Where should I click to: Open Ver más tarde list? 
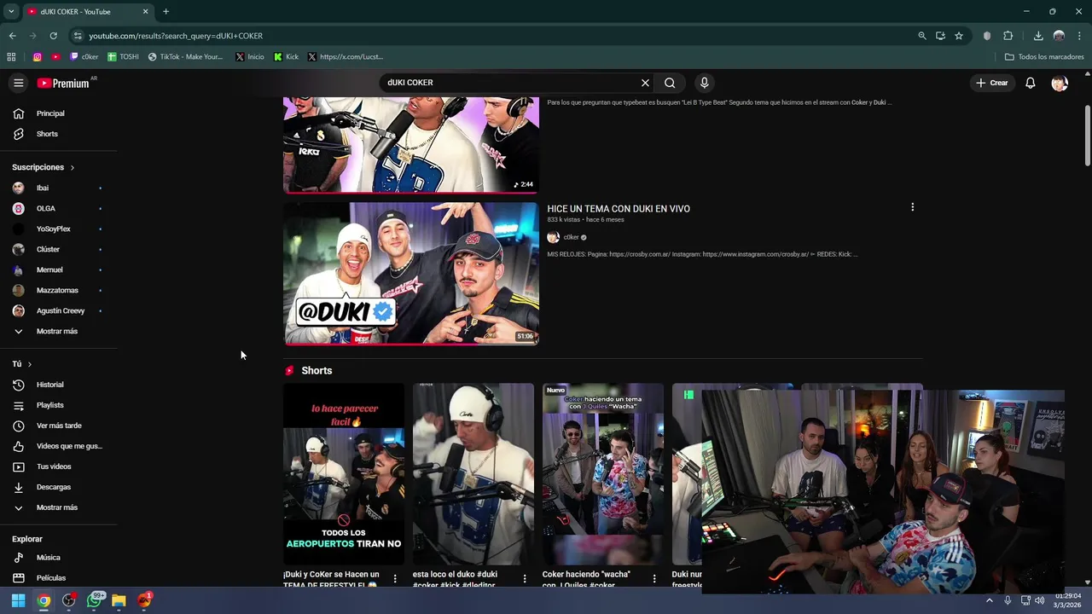(58, 426)
